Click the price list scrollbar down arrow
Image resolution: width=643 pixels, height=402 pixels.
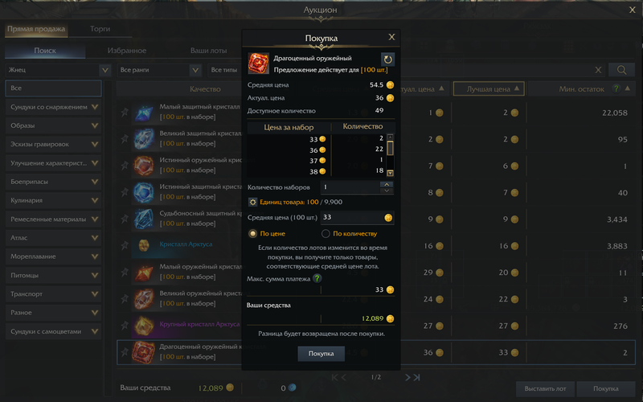pyautogui.click(x=390, y=173)
